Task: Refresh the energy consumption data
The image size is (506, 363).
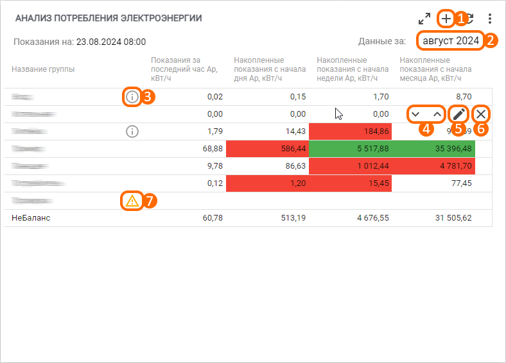Action: click(469, 19)
